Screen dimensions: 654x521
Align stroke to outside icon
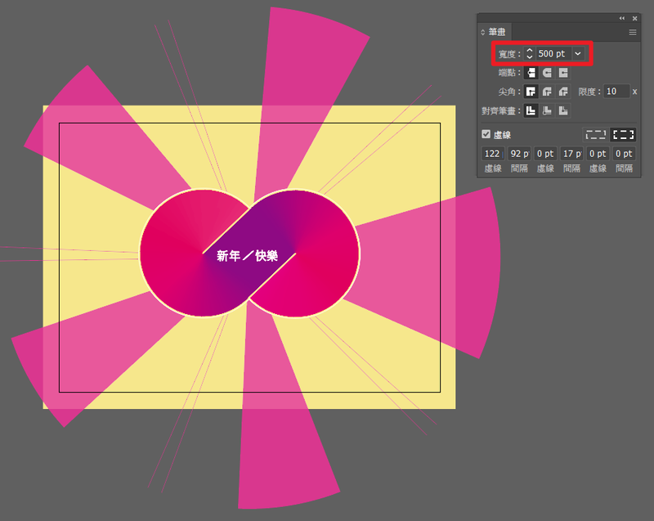[562, 110]
